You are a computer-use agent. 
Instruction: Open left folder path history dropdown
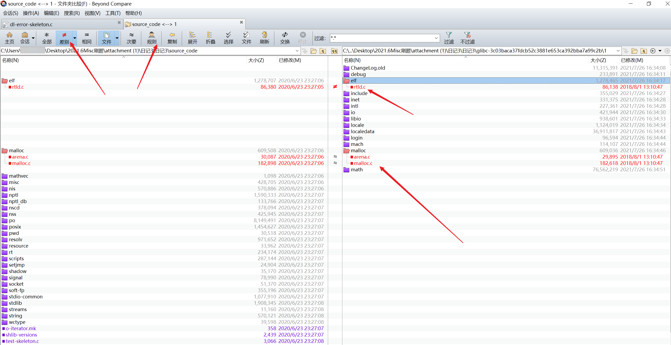pos(297,51)
